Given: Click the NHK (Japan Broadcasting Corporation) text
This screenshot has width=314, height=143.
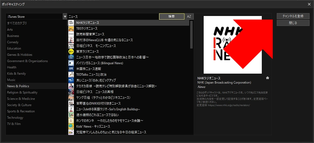Looking at the screenshot, I should coord(224,83).
